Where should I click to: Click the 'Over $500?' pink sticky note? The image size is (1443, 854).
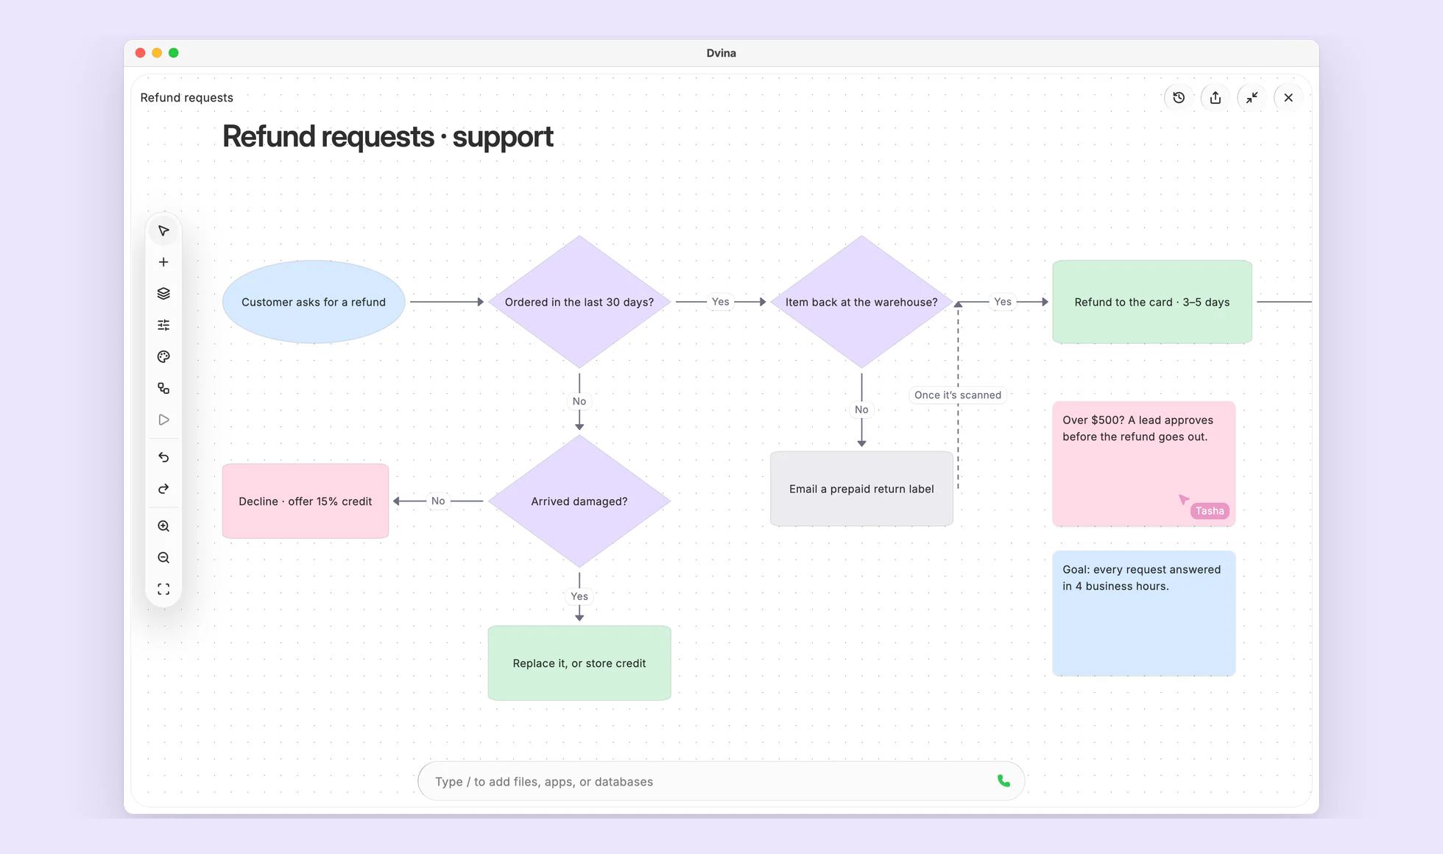pyautogui.click(x=1143, y=464)
